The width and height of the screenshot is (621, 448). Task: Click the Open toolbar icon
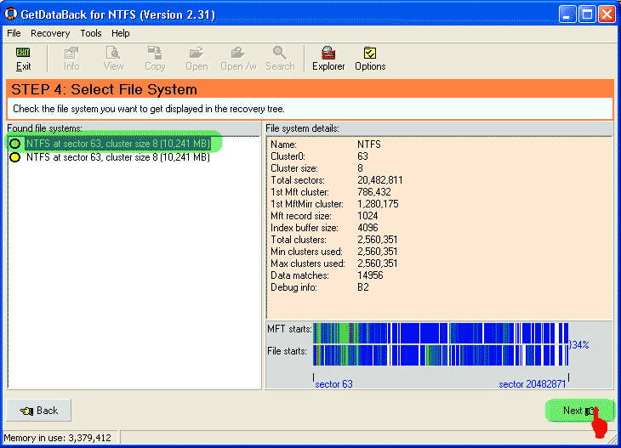197,59
